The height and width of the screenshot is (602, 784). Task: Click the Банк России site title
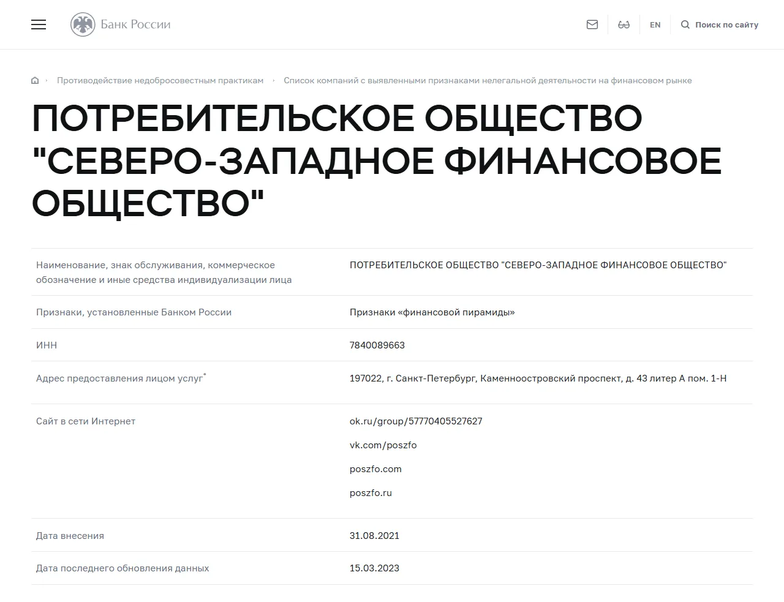click(x=136, y=24)
